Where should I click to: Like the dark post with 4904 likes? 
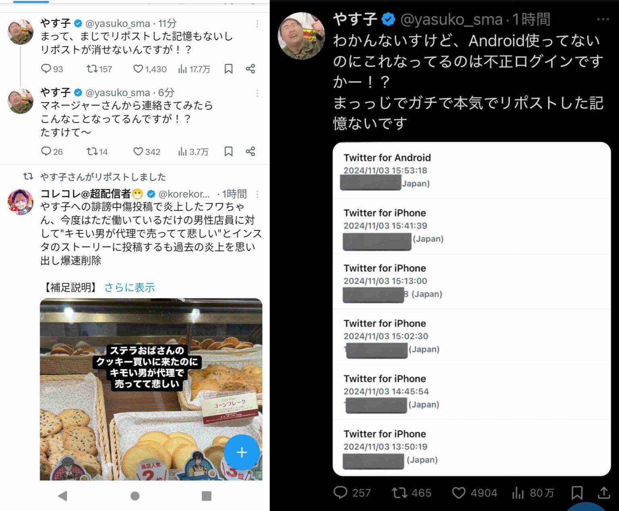click(x=474, y=492)
